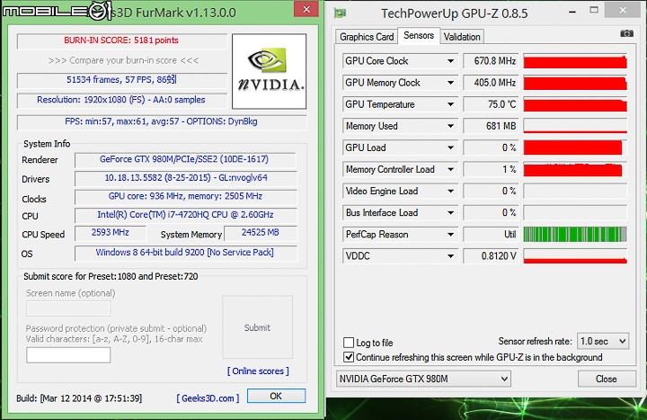Click the Clocks GPU core 936 MHz field
The image size is (647, 420).
[185, 197]
